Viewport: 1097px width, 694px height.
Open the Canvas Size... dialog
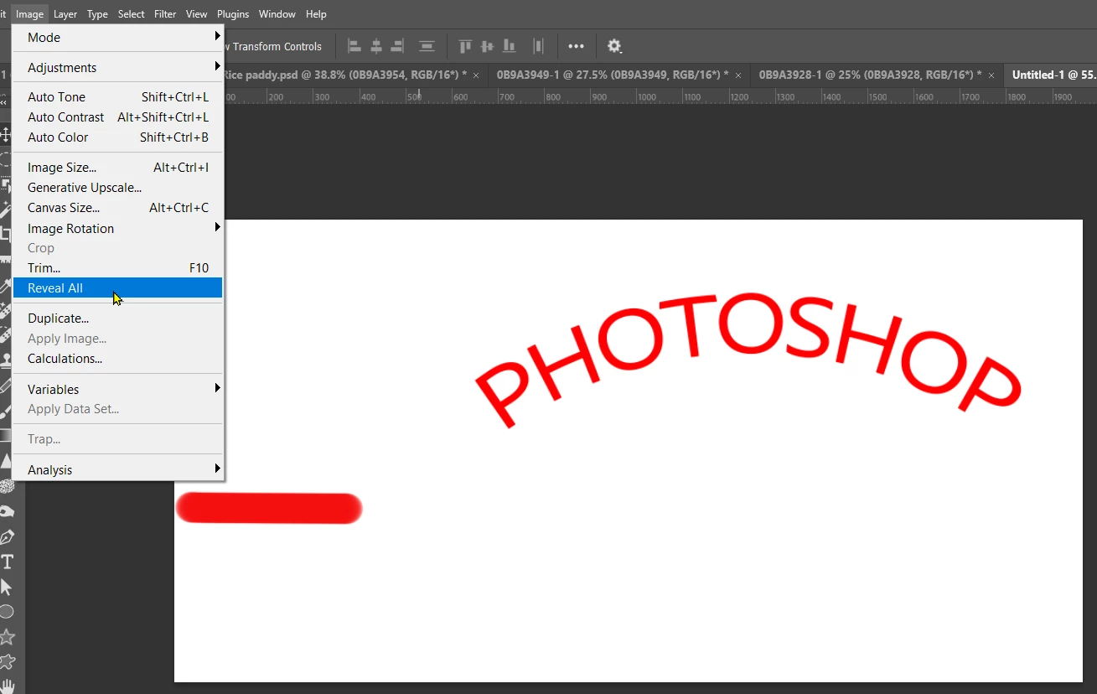click(x=118, y=207)
